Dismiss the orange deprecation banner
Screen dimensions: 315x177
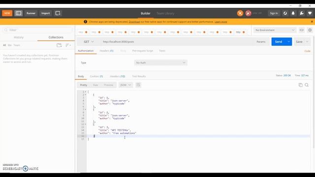click(x=312, y=22)
